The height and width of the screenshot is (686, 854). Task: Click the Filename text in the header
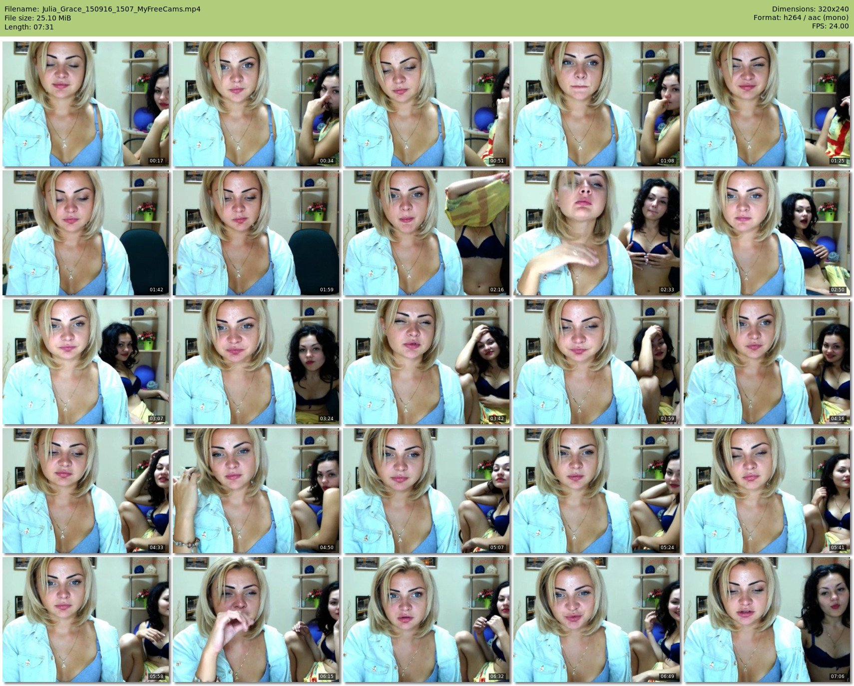(102, 9)
